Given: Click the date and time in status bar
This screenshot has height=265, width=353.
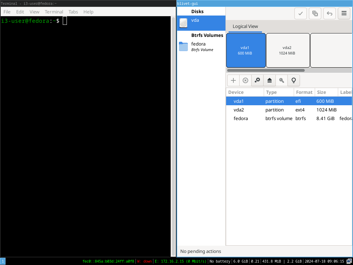Looking at the screenshot, I should pos(324,262).
